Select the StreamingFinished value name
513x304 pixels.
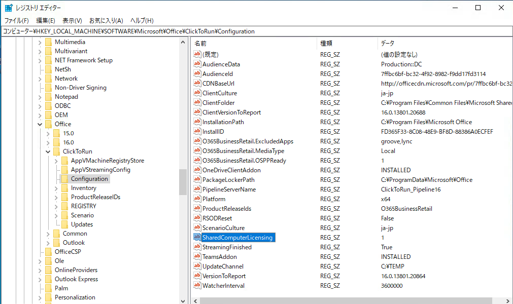227,247
